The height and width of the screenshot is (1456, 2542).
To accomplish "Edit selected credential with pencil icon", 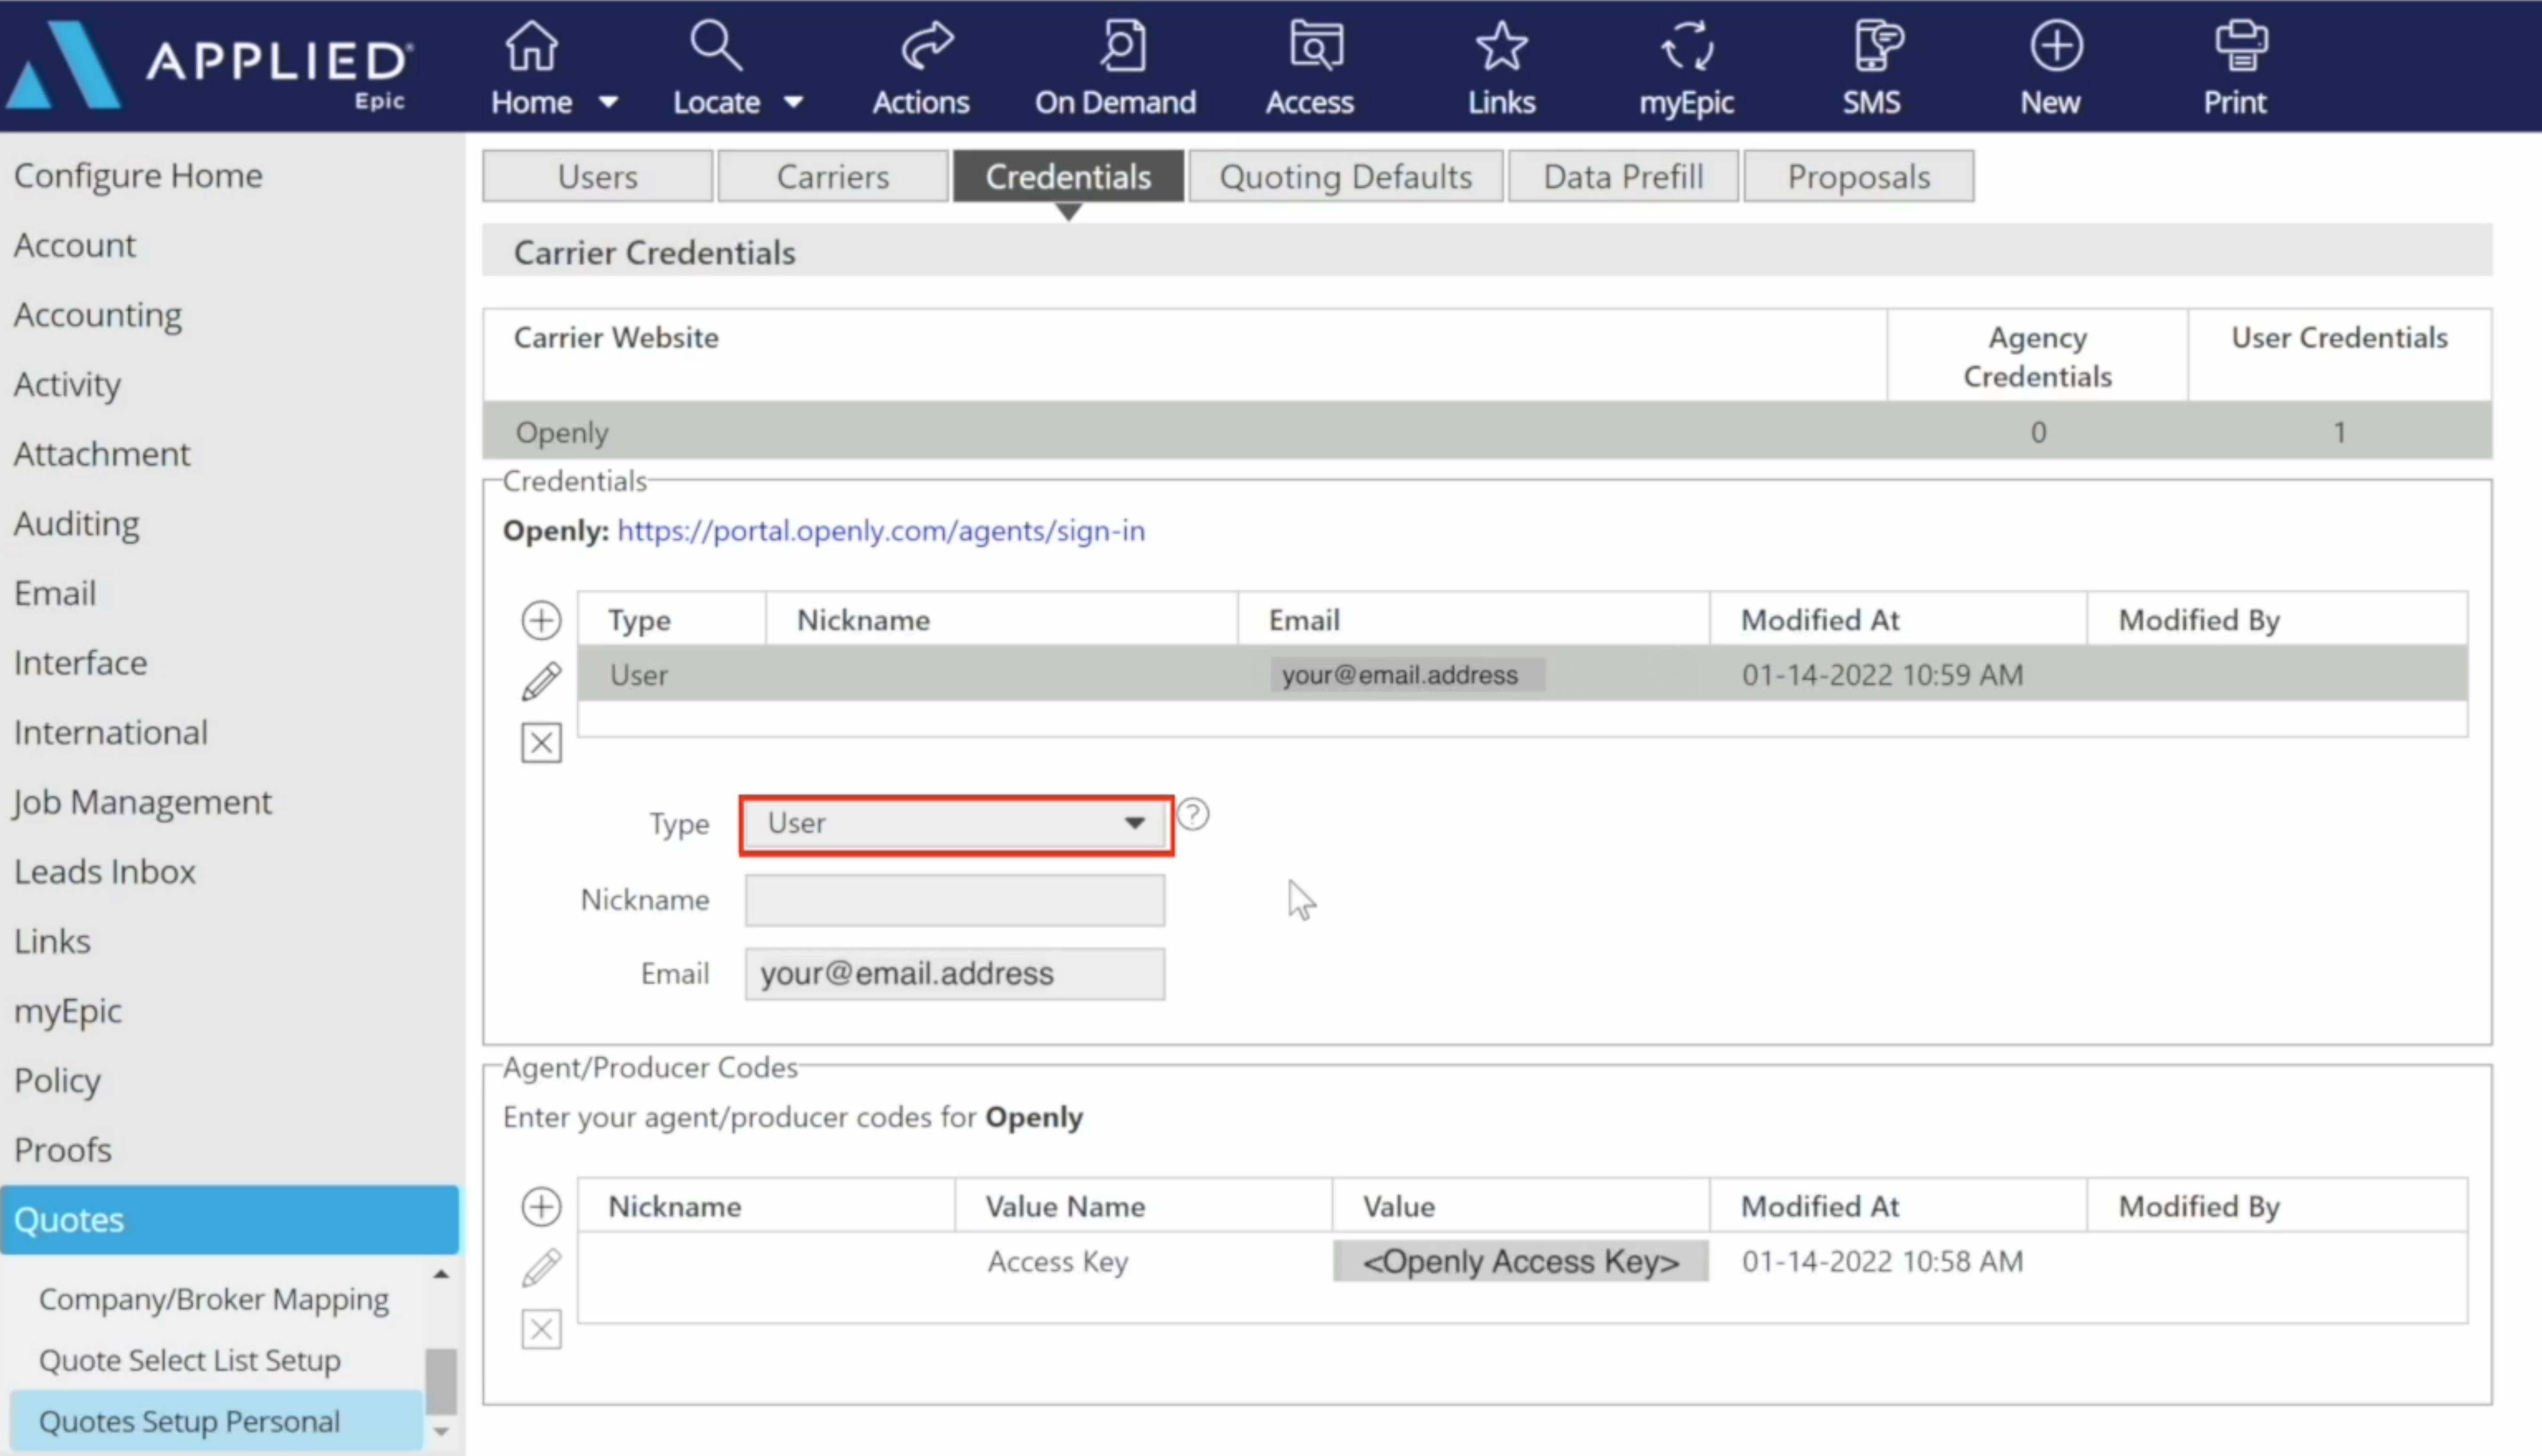I will [x=541, y=682].
